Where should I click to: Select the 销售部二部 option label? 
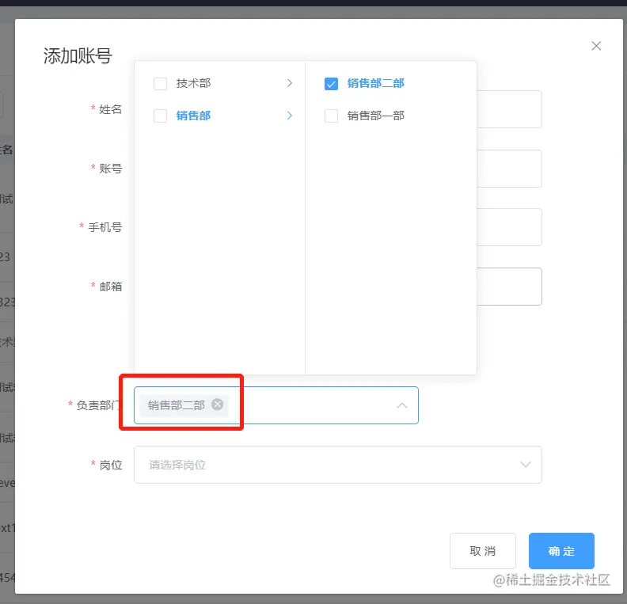tap(376, 83)
